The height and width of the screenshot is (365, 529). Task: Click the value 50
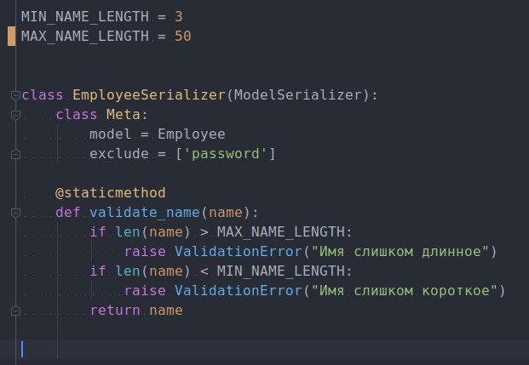183,36
